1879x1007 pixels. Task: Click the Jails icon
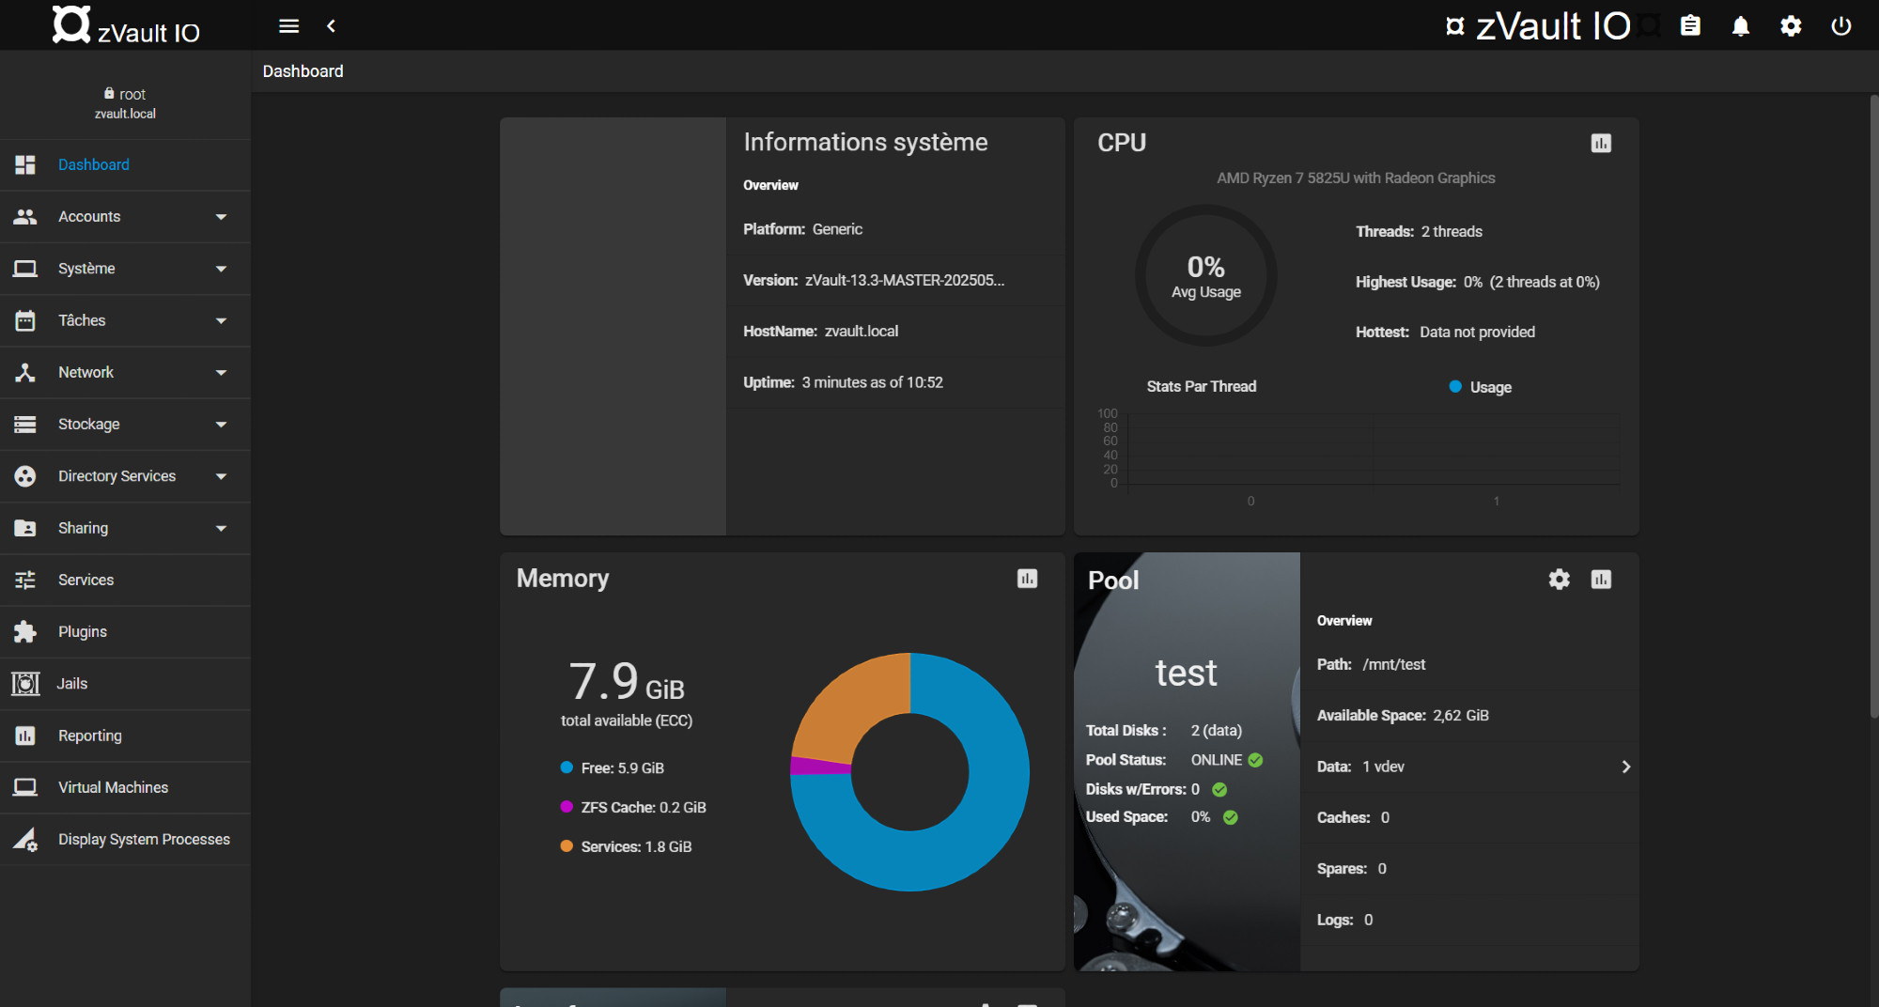pos(25,684)
